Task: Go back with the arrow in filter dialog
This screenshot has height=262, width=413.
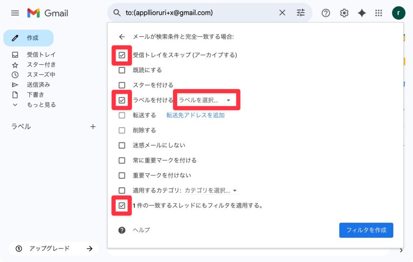Action: coord(122,37)
